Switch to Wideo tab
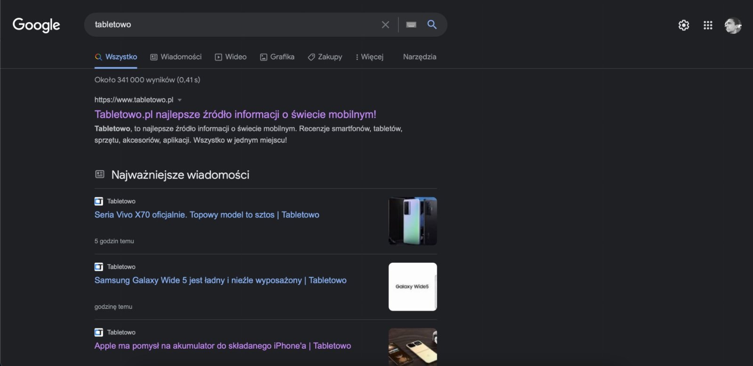 (231, 57)
